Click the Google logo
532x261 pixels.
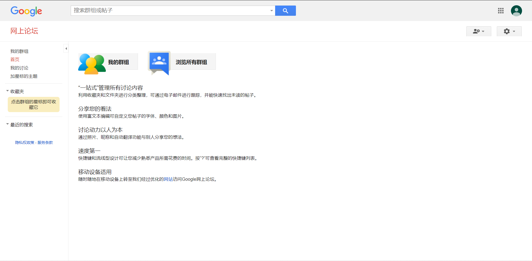[x=26, y=11]
